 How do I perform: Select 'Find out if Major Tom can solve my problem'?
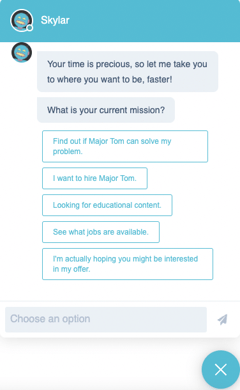pos(125,146)
